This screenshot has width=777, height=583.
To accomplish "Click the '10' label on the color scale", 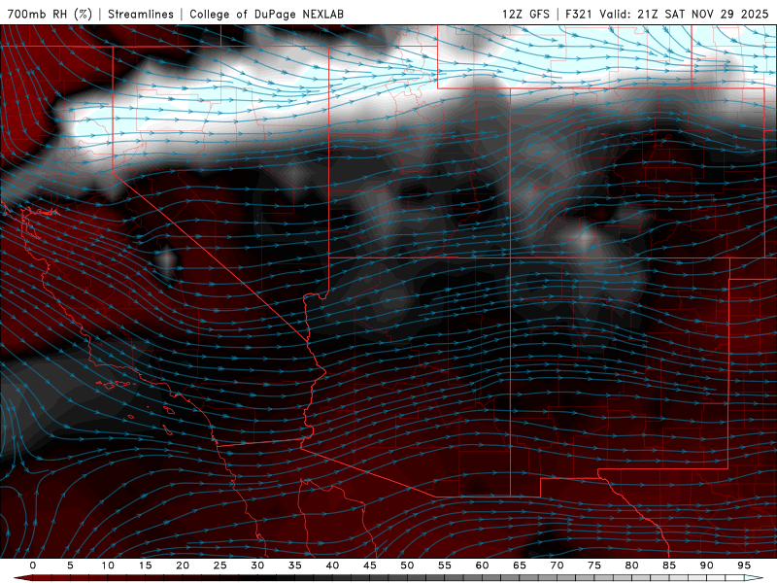I will 108,566.
